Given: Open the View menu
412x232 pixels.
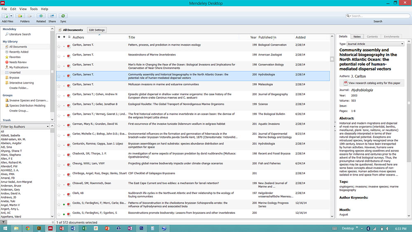Looking at the screenshot, I should [23, 9].
